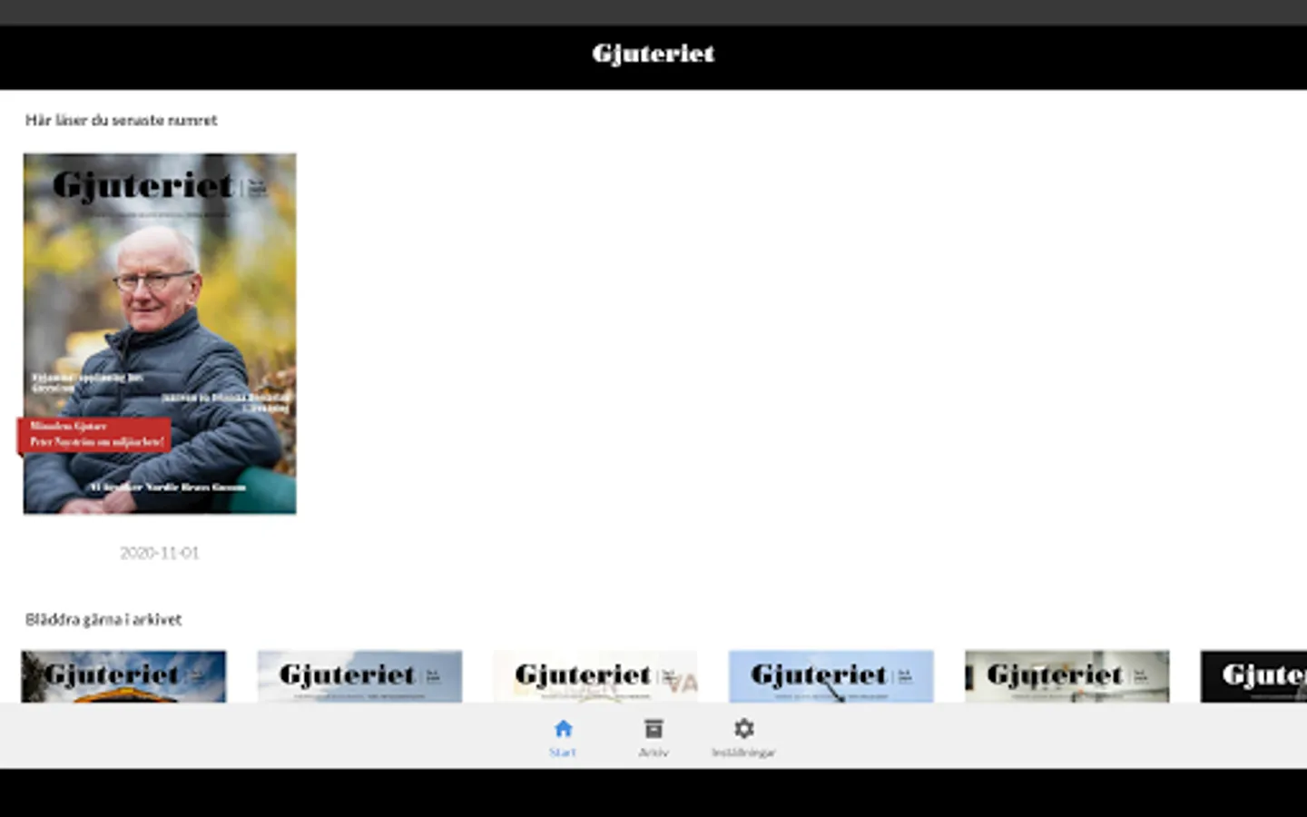Click the 'Här läser du senaste numret' heading

coord(122,120)
